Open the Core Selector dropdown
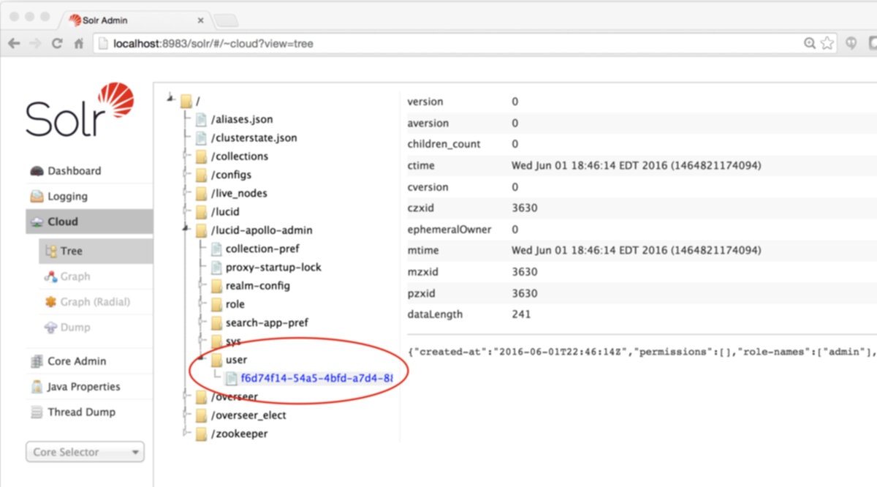The width and height of the screenshot is (877, 487). (x=85, y=452)
